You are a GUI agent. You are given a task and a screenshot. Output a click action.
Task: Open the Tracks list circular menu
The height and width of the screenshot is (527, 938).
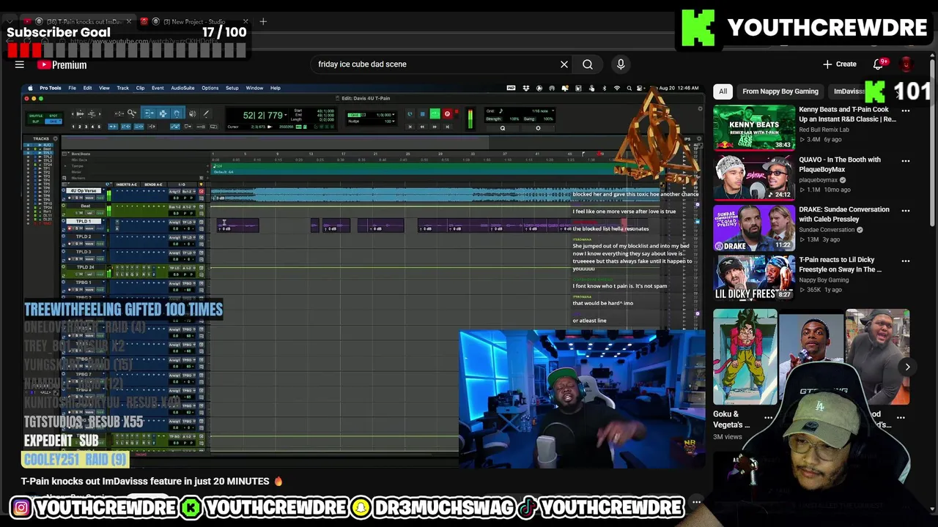click(55, 138)
